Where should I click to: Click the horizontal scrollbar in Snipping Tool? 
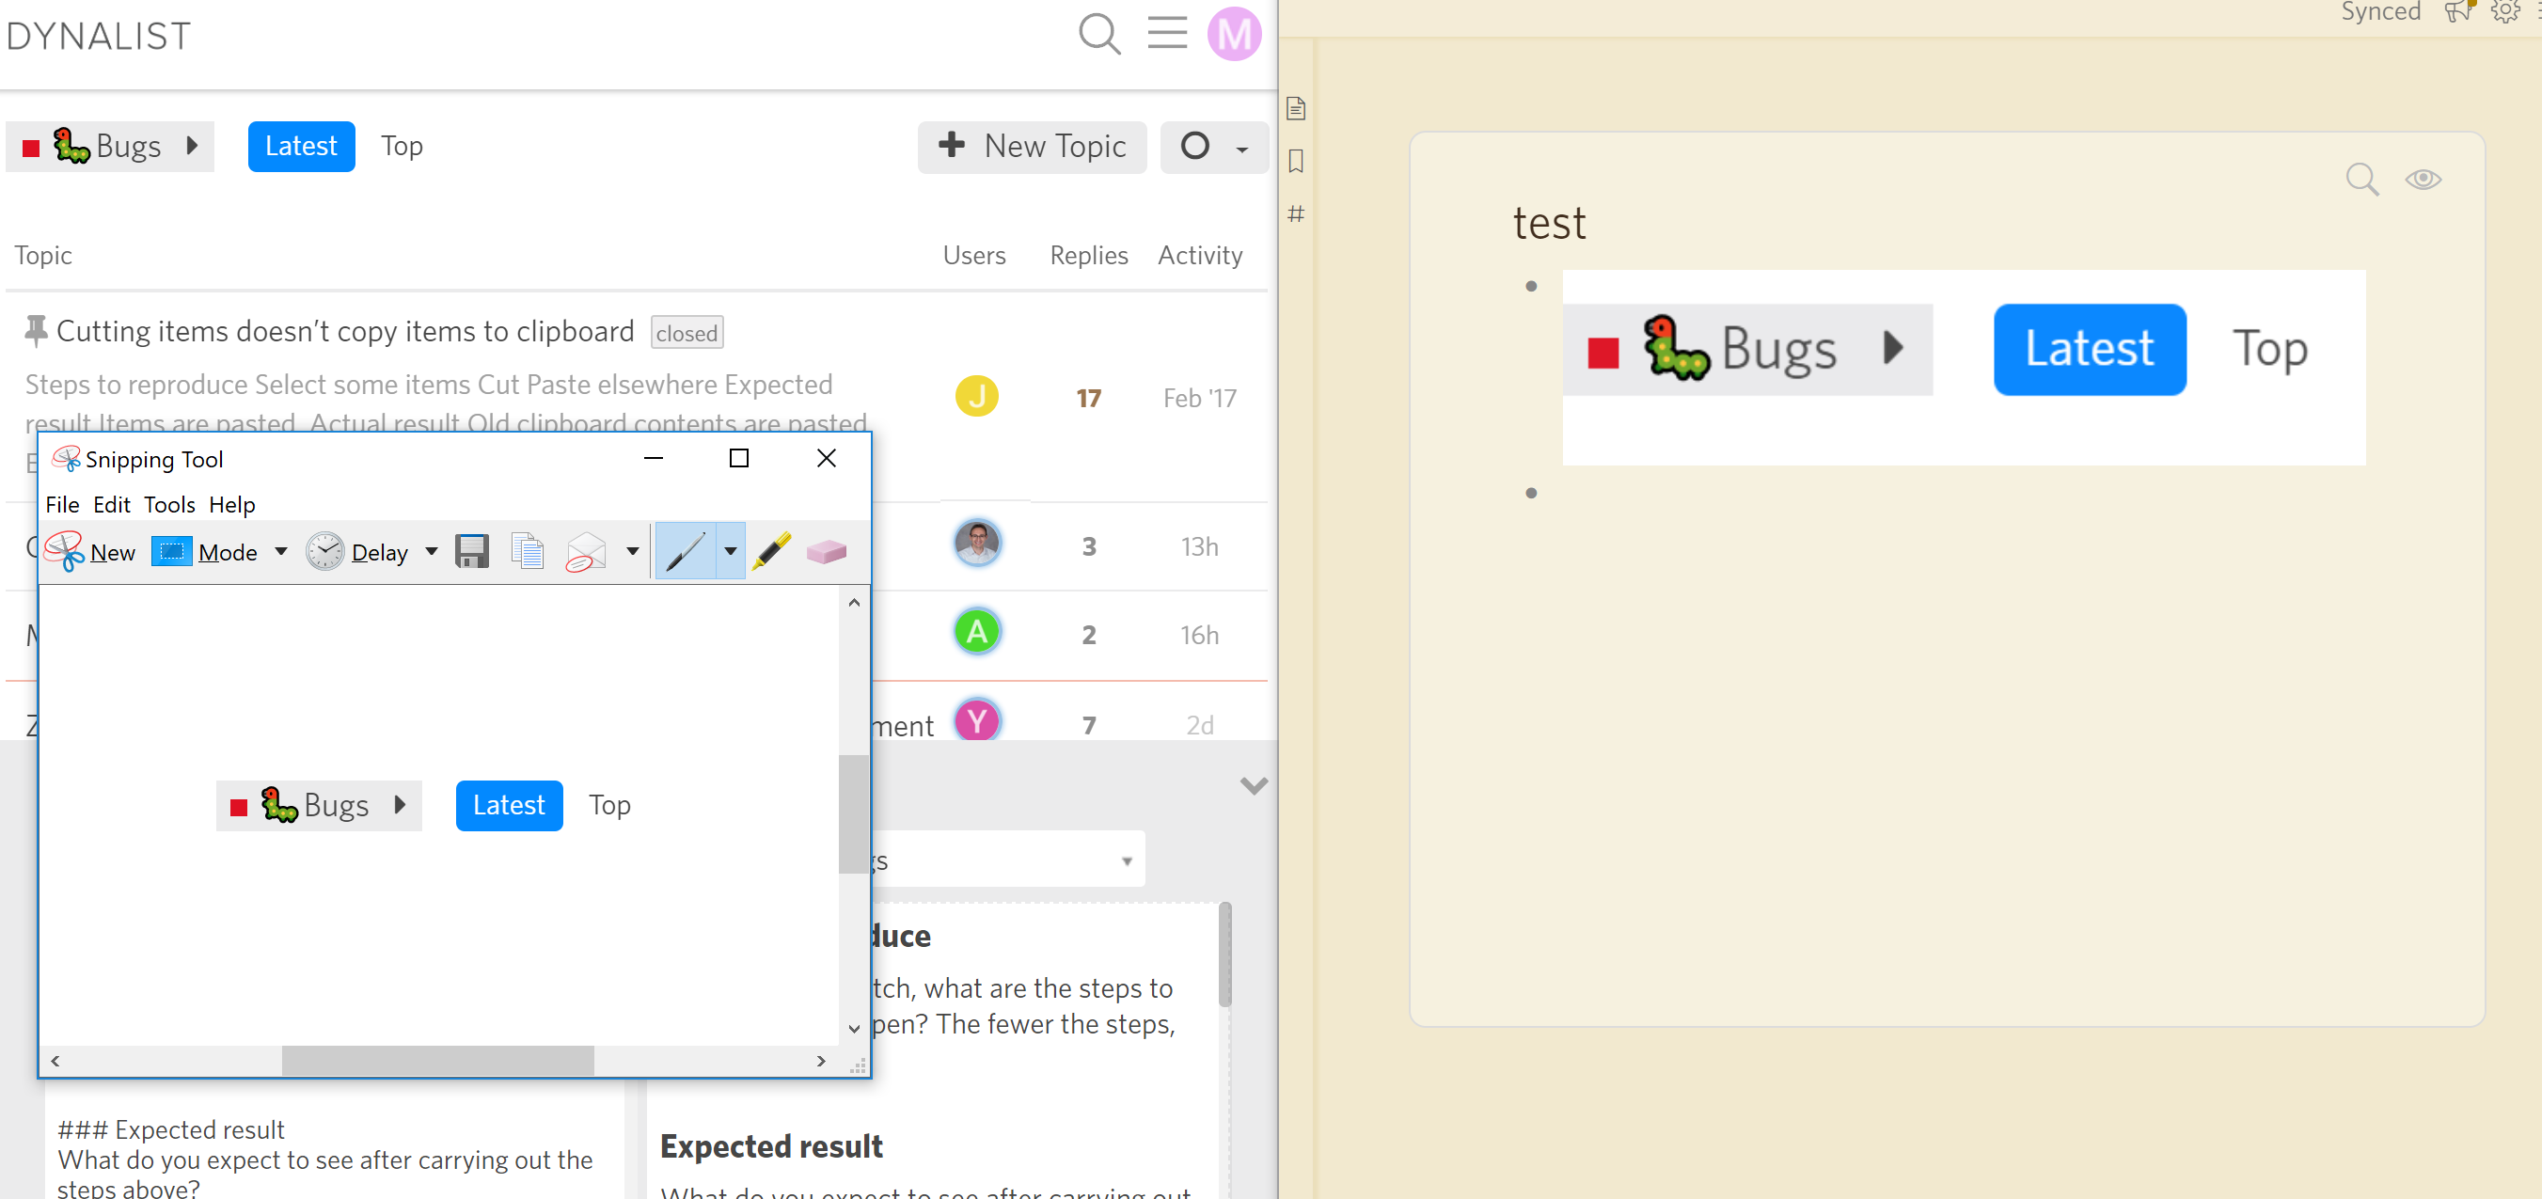[x=437, y=1061]
